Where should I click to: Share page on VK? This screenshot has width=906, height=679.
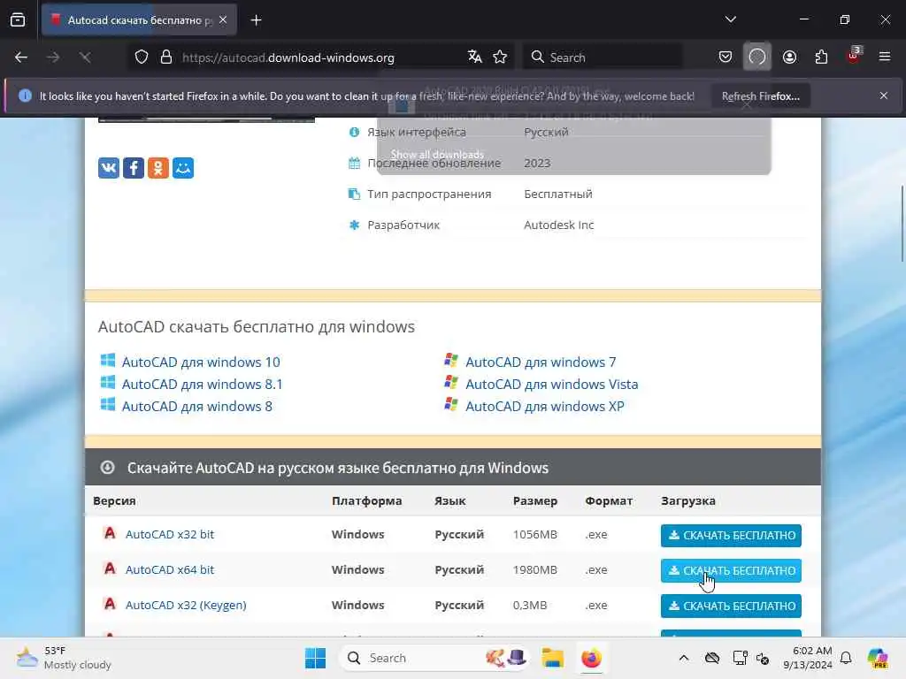tap(109, 168)
